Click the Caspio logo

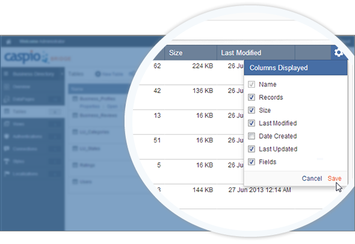coord(26,56)
